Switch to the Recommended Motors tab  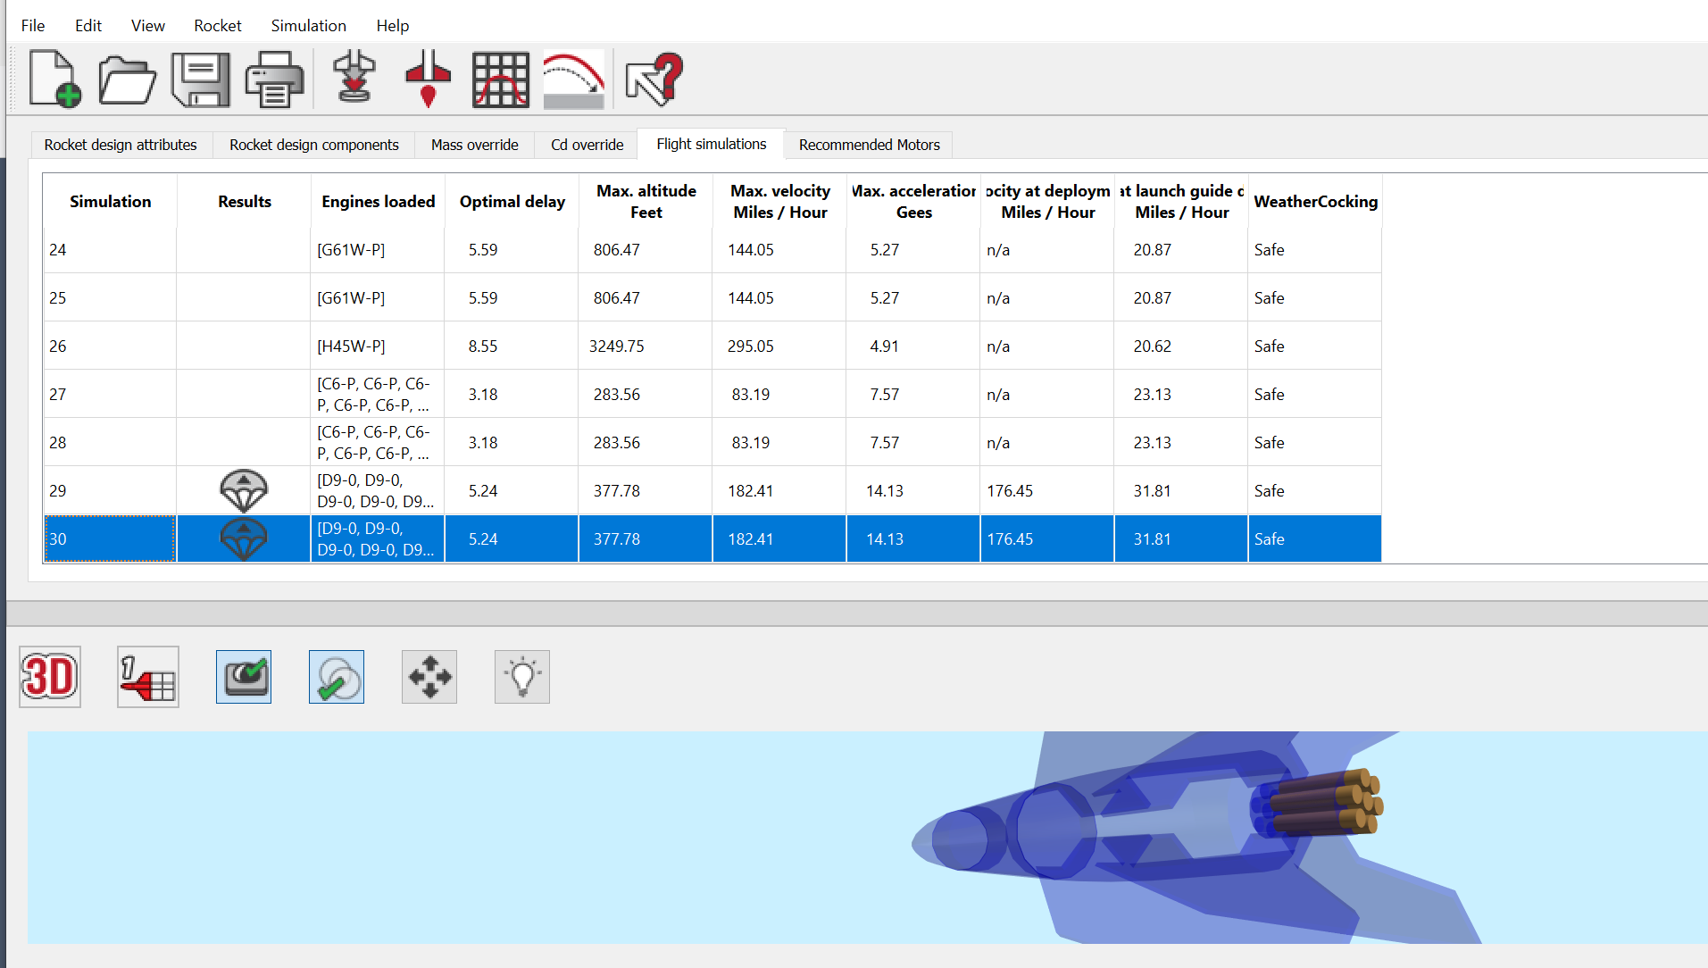(869, 145)
